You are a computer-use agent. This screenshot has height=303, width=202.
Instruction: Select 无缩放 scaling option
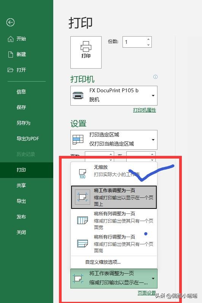point(114,173)
